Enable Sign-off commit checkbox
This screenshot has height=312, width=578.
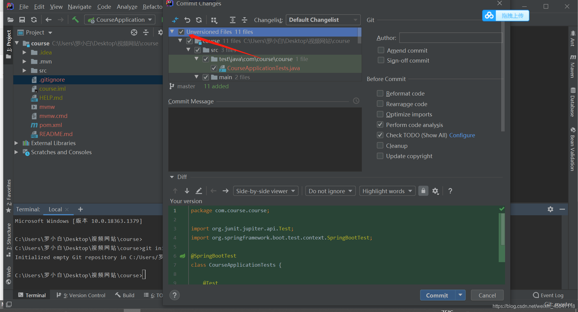click(x=381, y=60)
